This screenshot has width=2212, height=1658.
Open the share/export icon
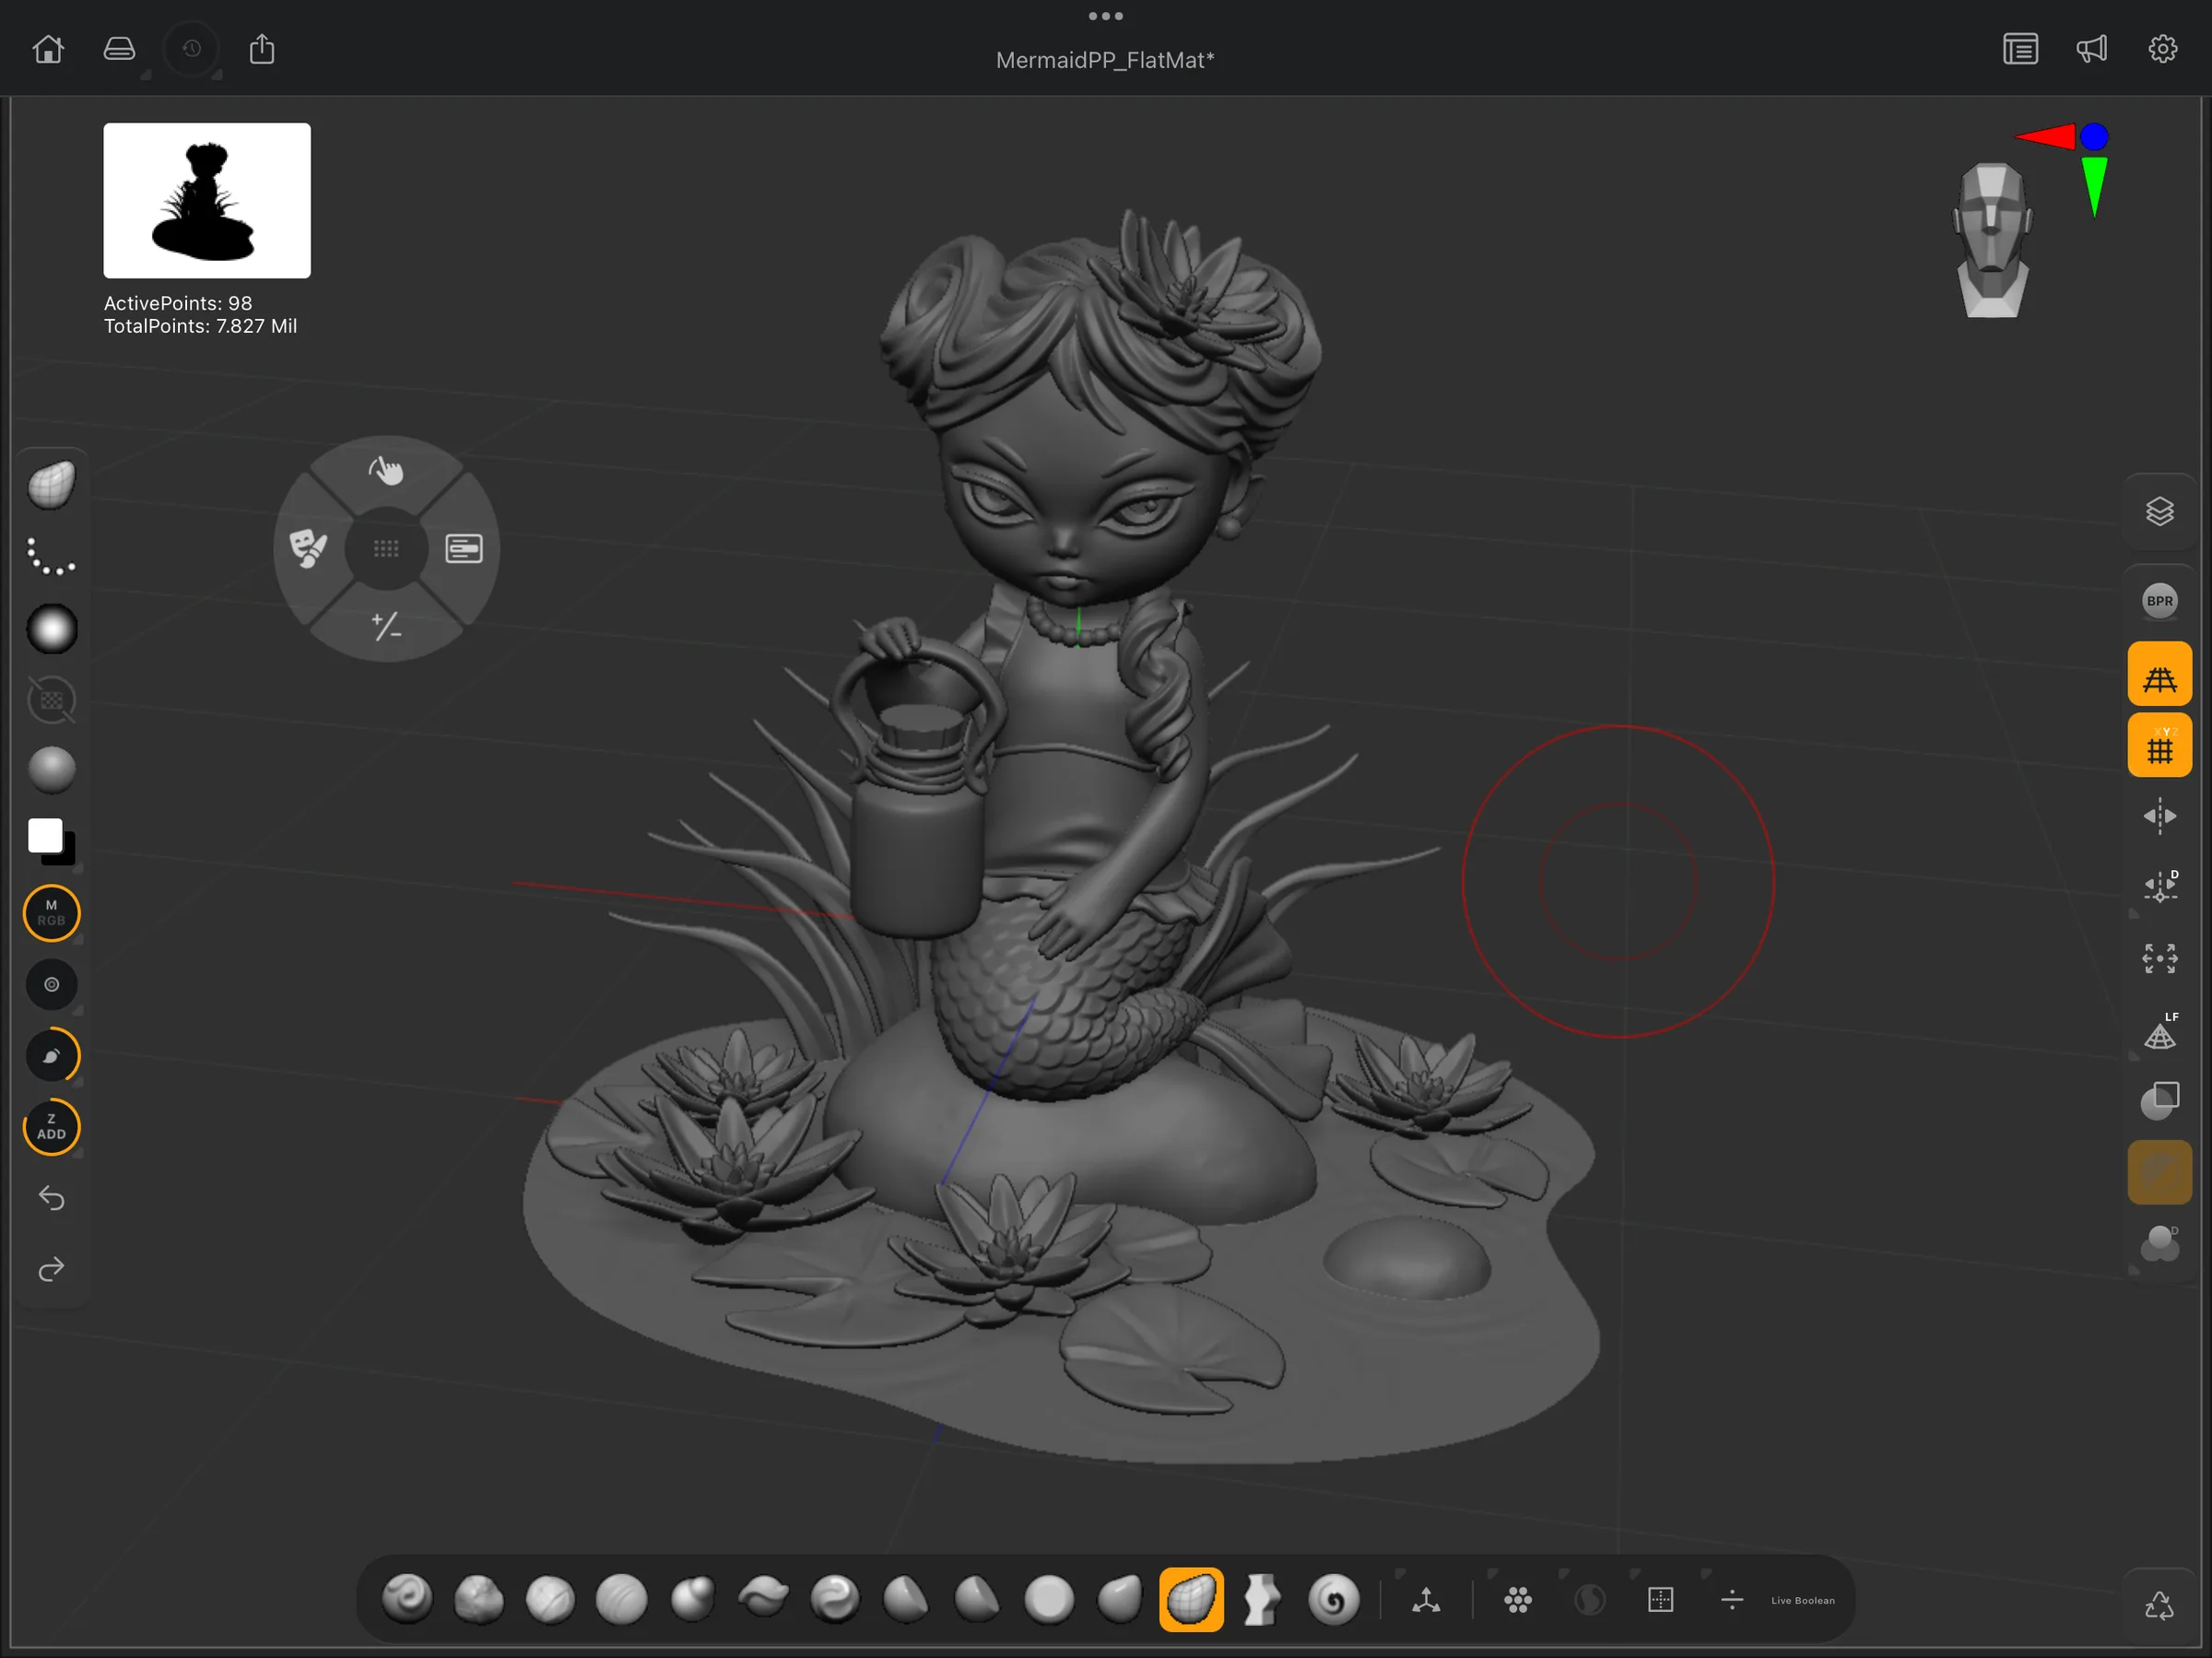[261, 48]
